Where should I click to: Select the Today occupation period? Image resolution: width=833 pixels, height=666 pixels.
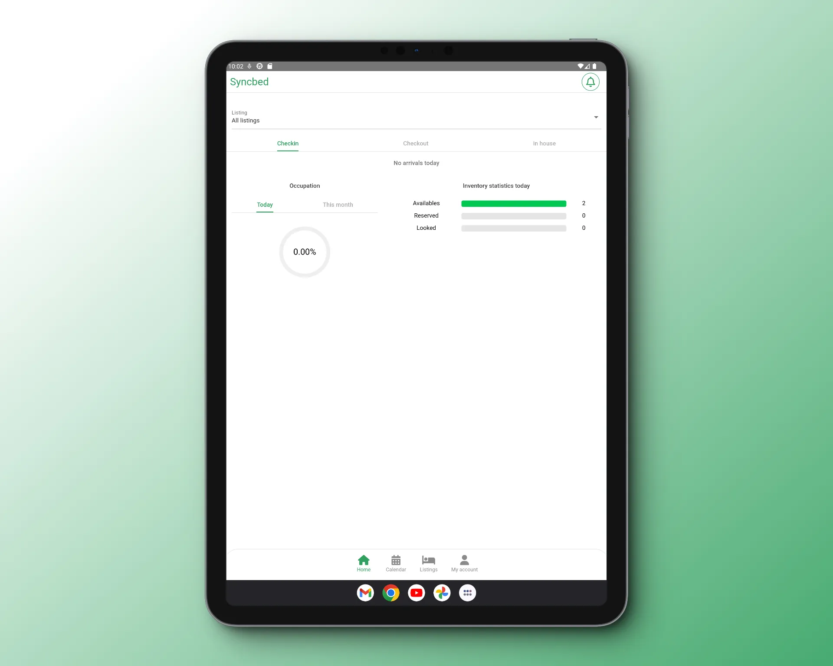tap(265, 205)
